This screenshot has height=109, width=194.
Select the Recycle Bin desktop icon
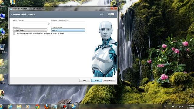3,48
